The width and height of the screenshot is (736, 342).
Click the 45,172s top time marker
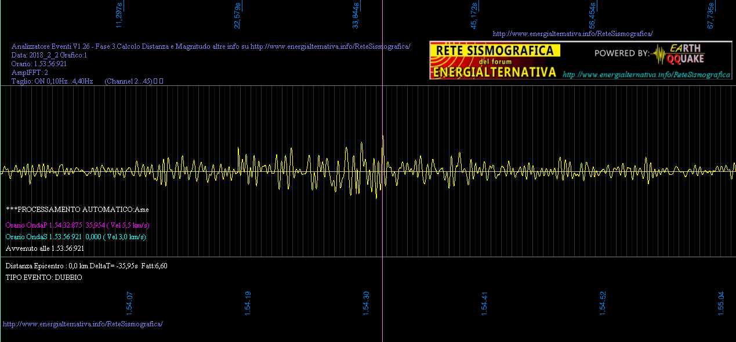pyautogui.click(x=474, y=16)
